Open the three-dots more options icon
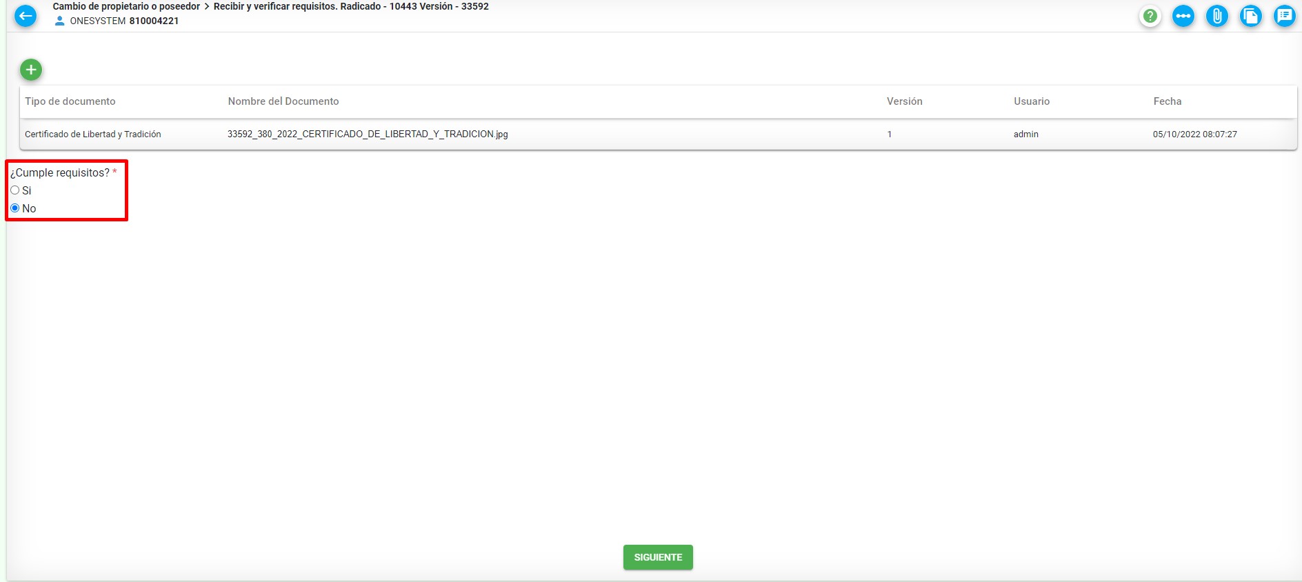 point(1183,15)
